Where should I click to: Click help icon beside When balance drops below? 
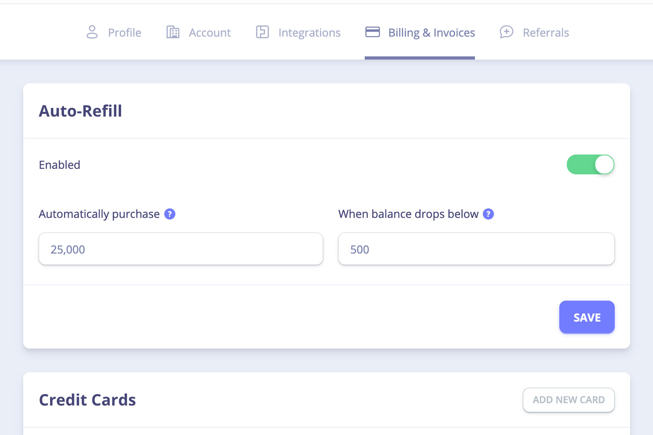488,214
